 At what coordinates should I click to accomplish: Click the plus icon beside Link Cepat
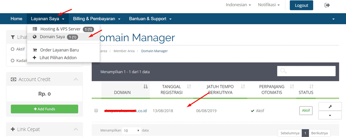(13, 129)
